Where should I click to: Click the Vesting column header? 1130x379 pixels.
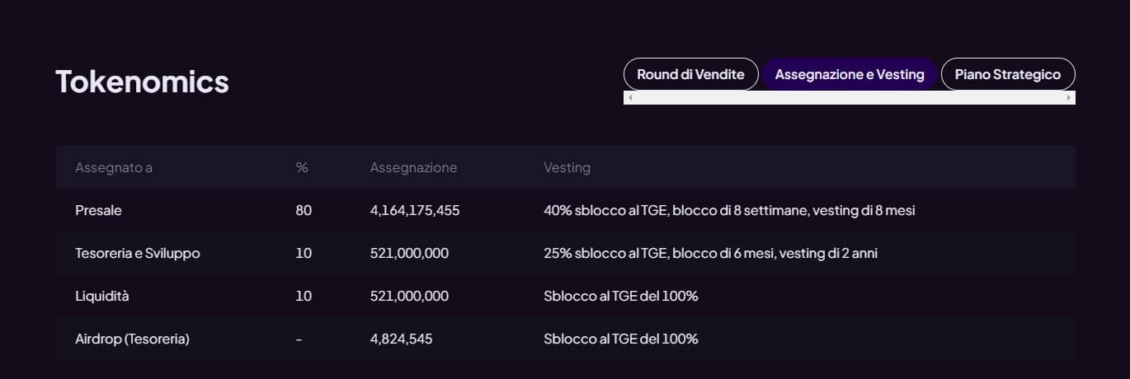[x=567, y=167]
